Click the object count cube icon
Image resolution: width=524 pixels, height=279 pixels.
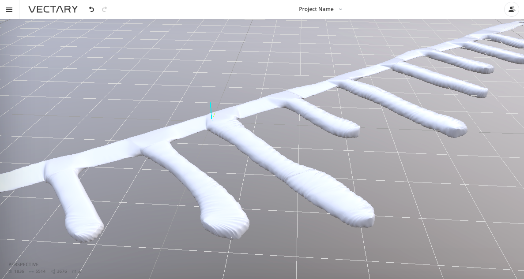[74, 272]
